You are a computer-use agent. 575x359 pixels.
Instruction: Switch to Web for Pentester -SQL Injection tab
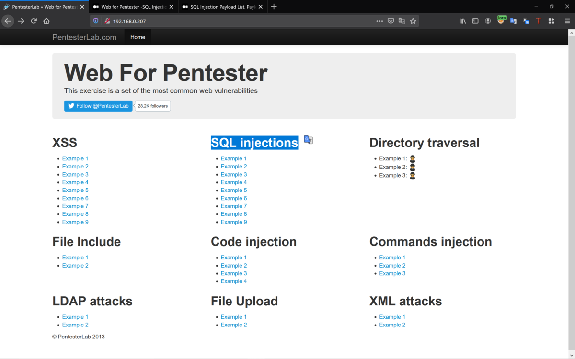point(133,7)
